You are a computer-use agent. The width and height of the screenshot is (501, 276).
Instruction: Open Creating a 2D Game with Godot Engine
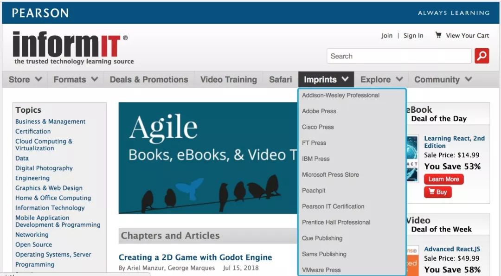[195, 257]
